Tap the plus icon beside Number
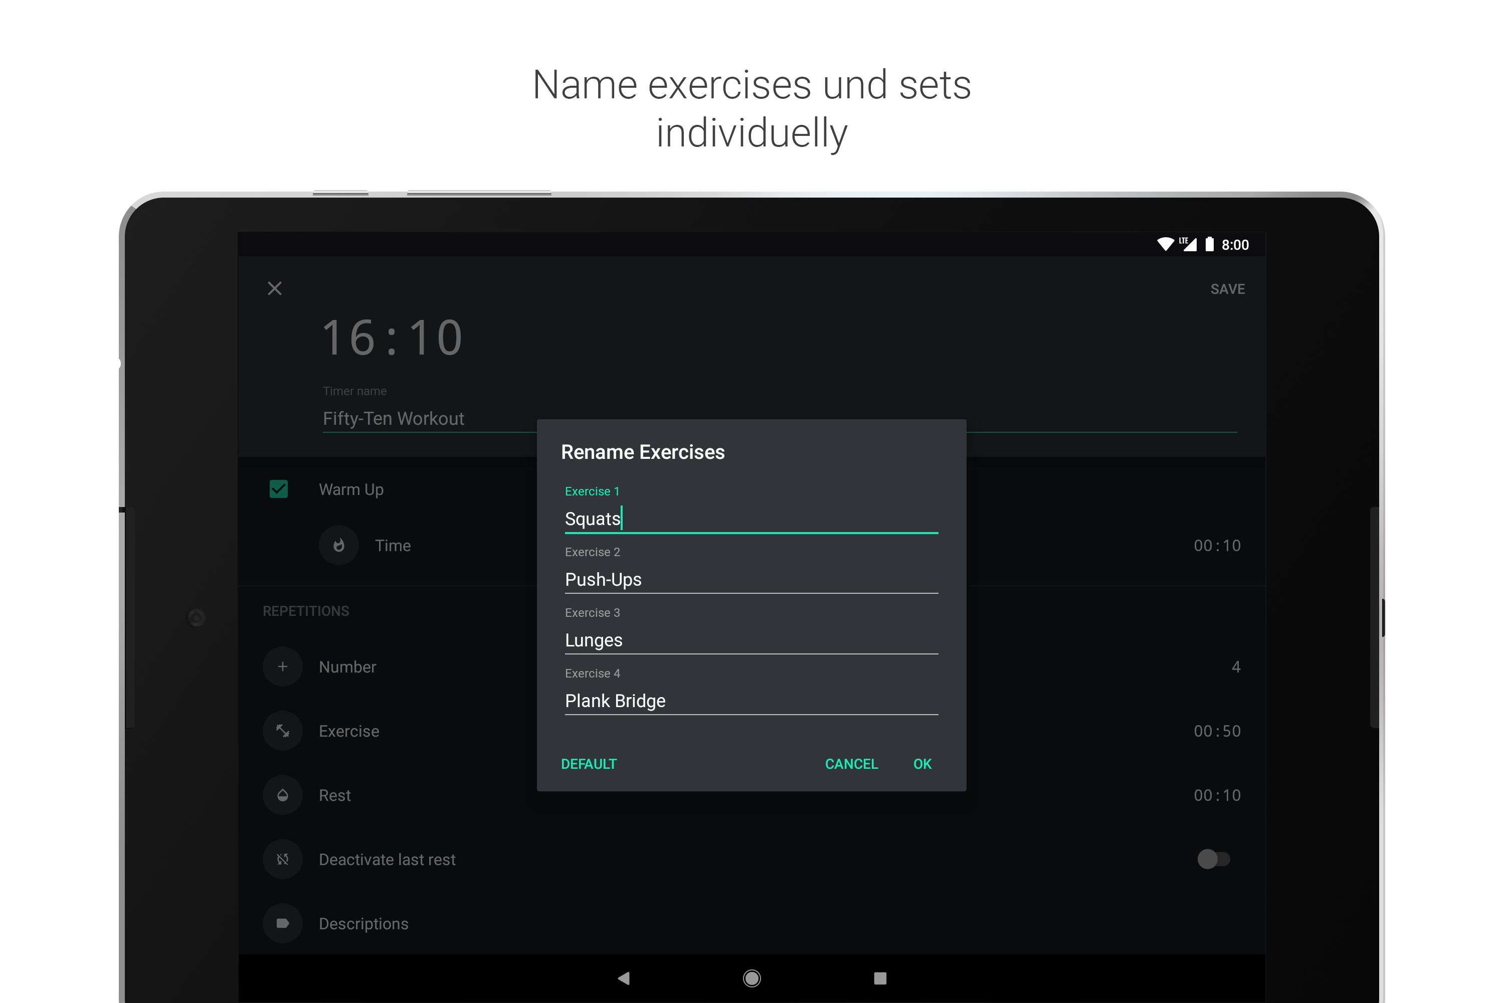 point(283,666)
